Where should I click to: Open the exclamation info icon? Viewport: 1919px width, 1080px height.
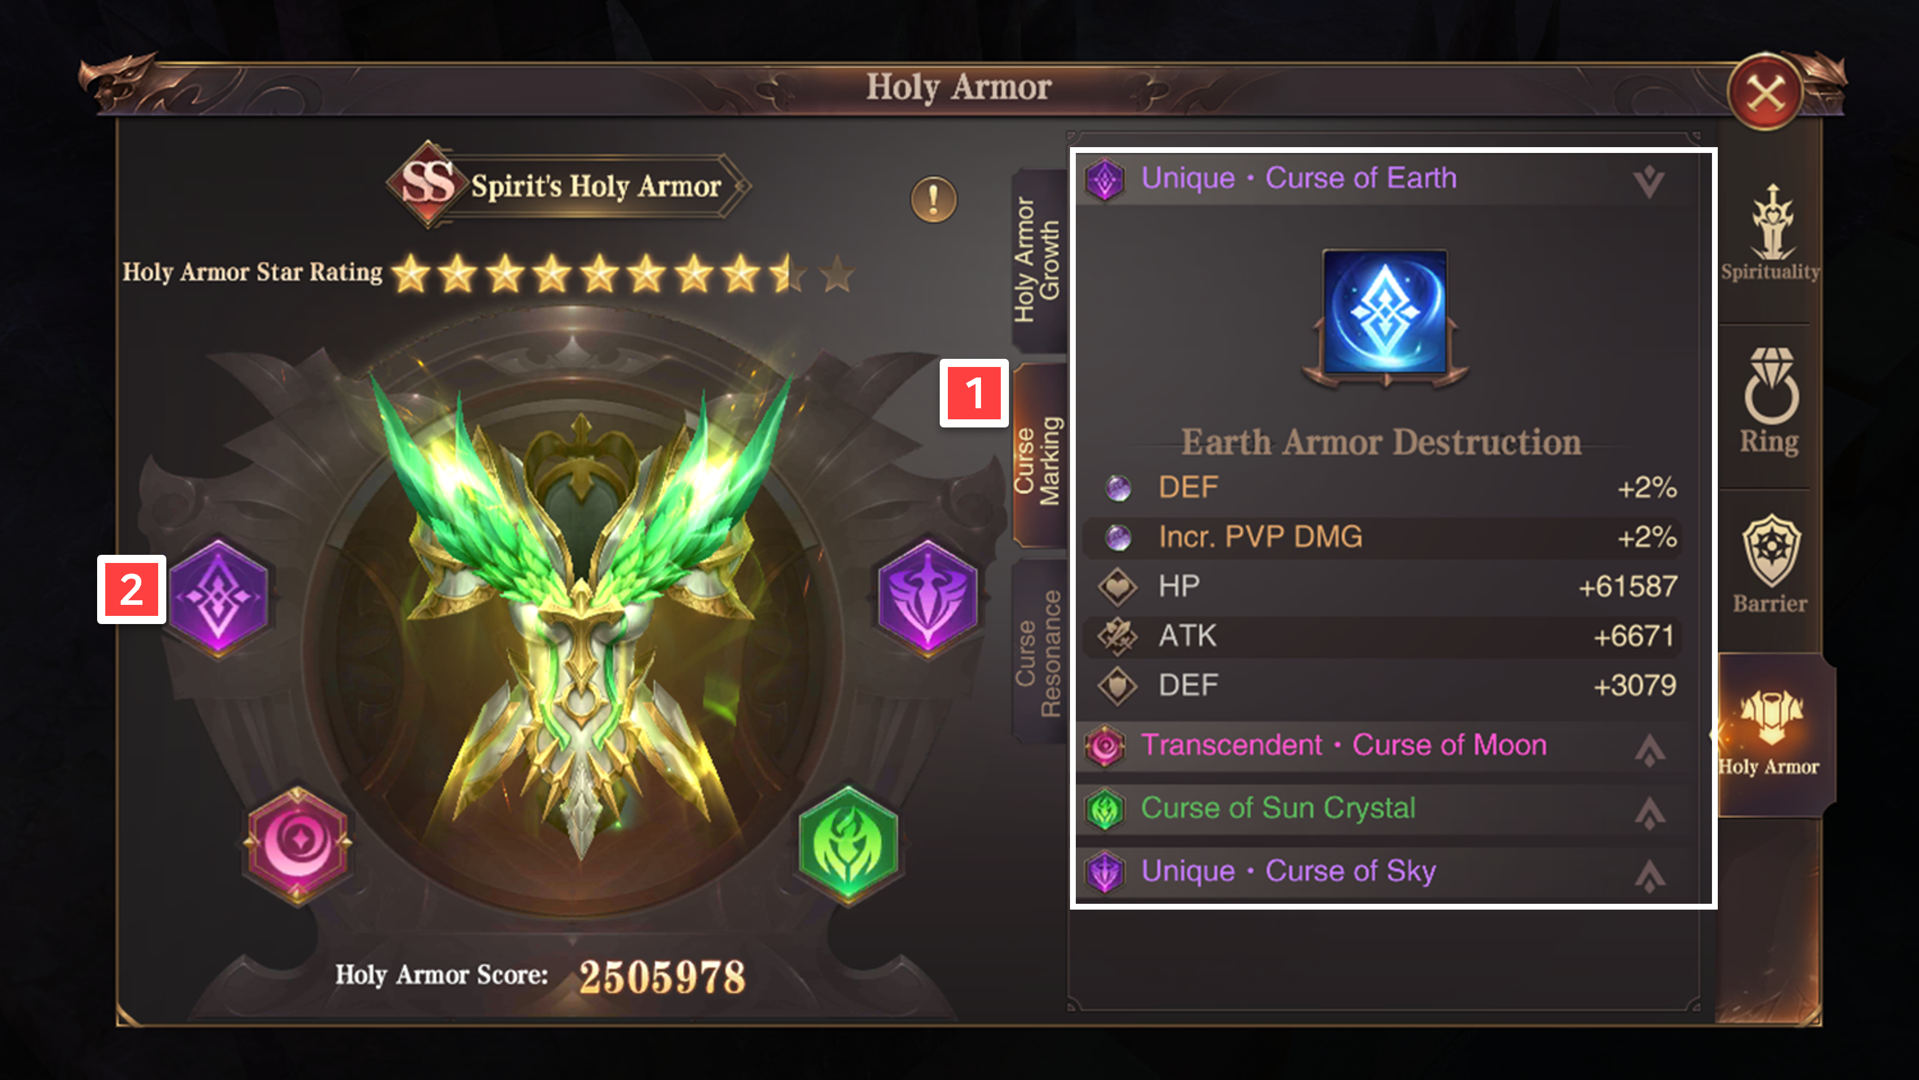[933, 199]
